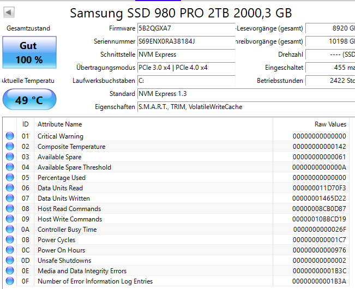Click the Betriebsstunden value 2422
The height and width of the screenshot is (289, 355).
330,81
